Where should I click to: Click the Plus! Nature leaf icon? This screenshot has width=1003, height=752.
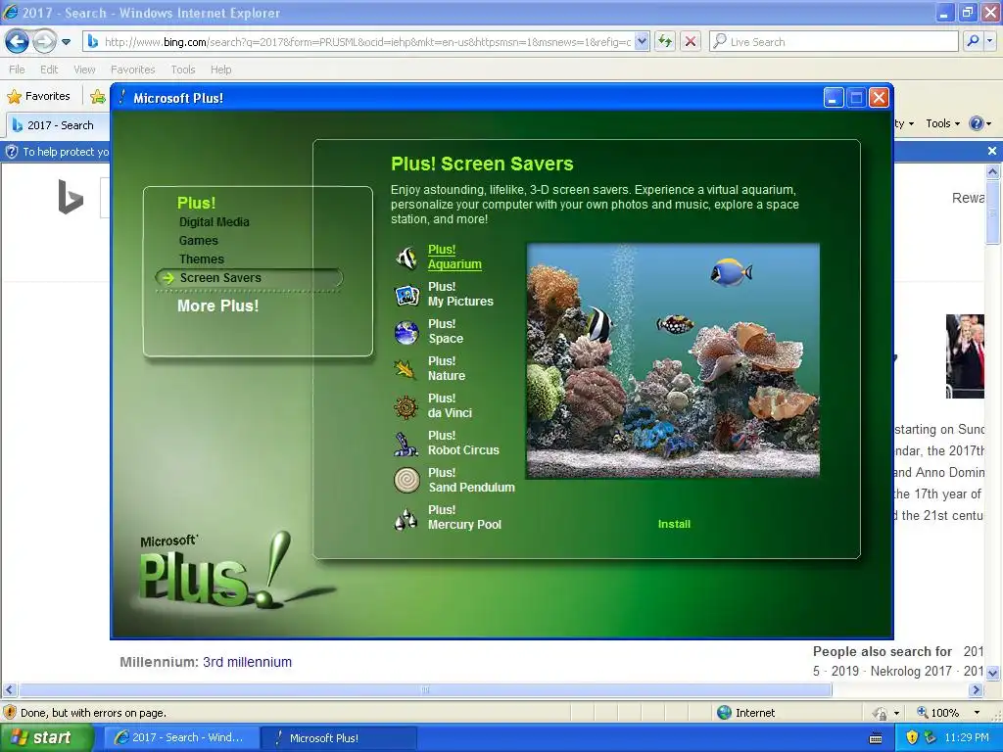tap(406, 369)
